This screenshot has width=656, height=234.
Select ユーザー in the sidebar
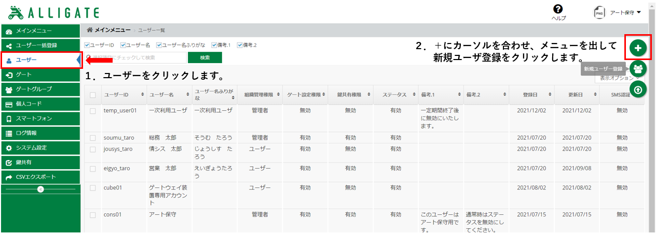coord(40,60)
